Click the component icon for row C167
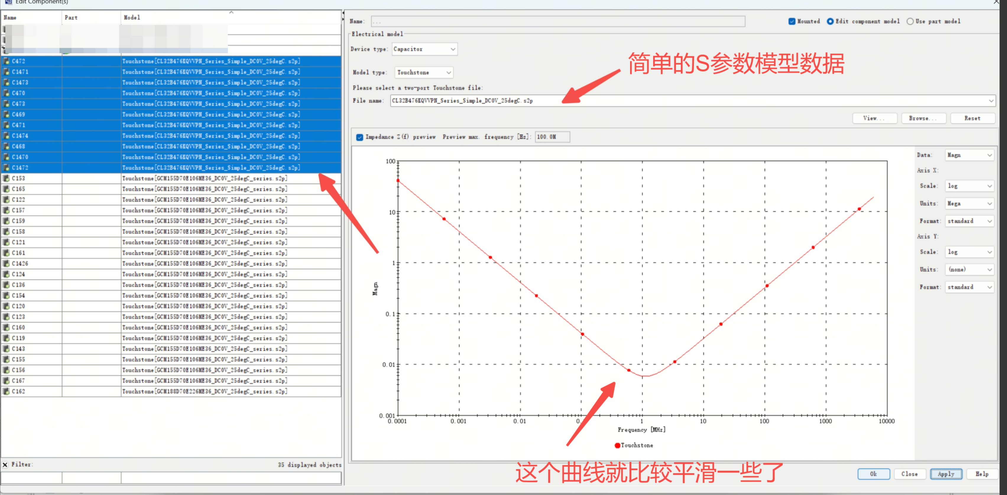The image size is (1007, 495). click(6, 380)
